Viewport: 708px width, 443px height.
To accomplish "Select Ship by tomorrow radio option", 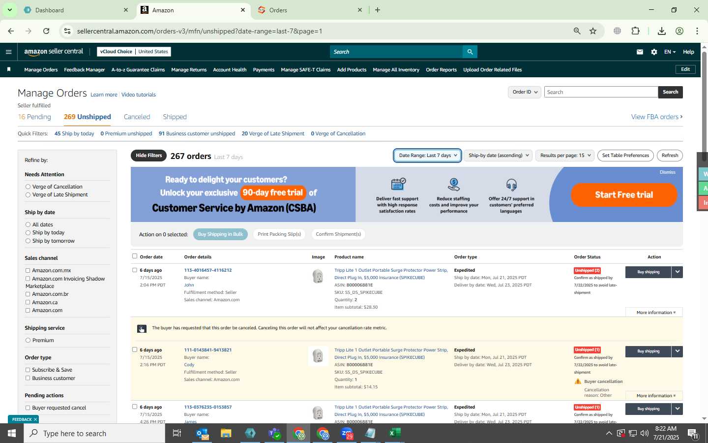I will (28, 241).
